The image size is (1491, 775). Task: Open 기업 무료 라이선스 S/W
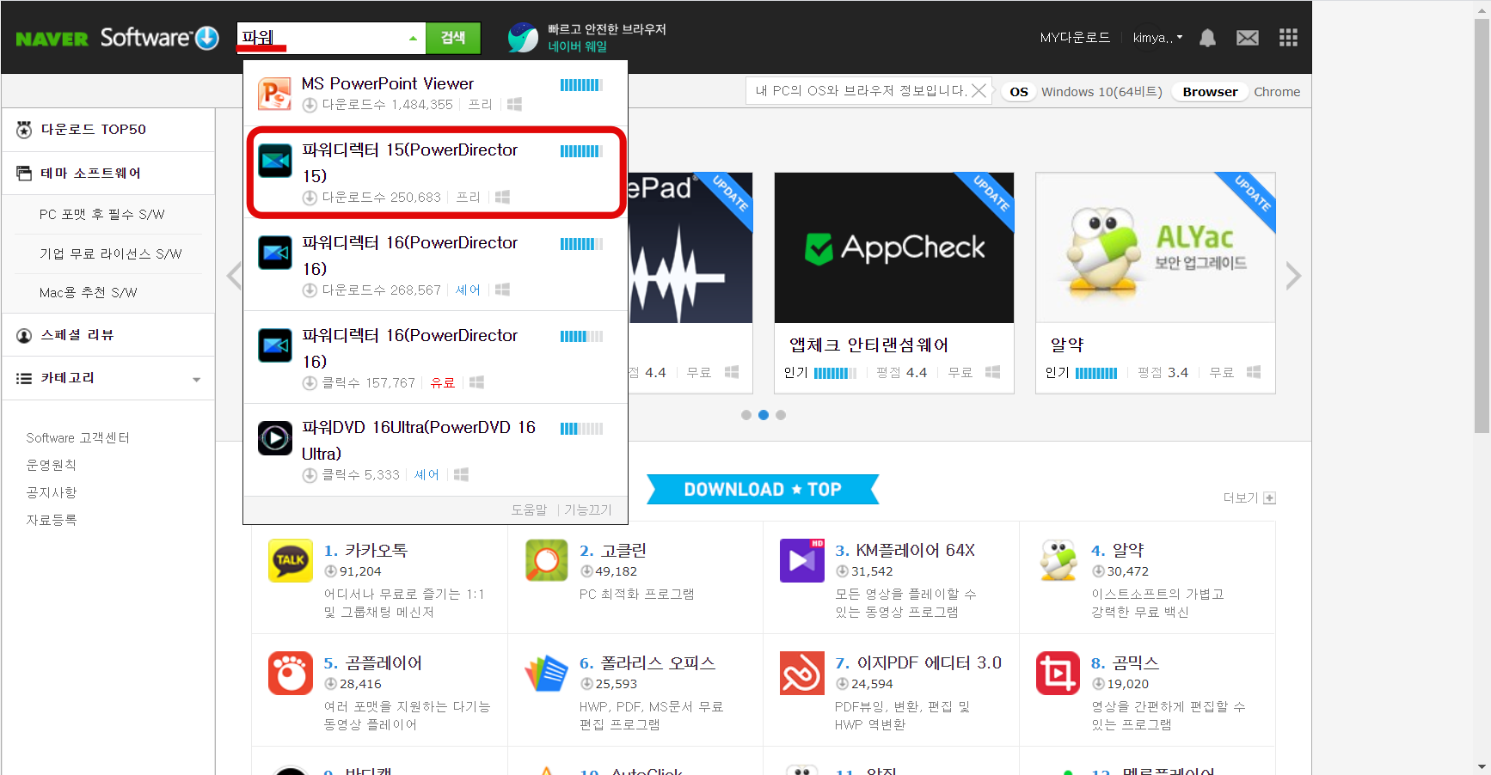click(110, 253)
